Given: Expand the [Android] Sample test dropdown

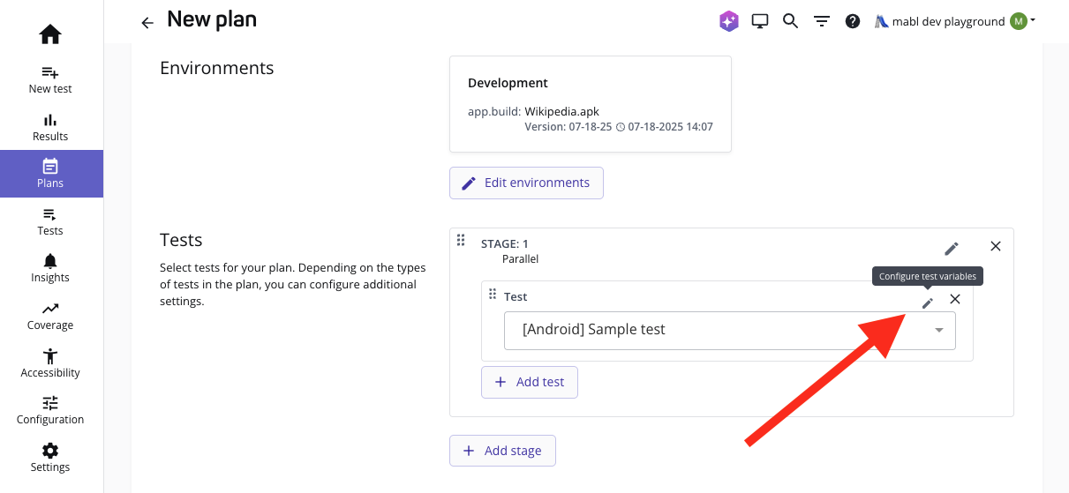Looking at the screenshot, I should click(x=938, y=330).
